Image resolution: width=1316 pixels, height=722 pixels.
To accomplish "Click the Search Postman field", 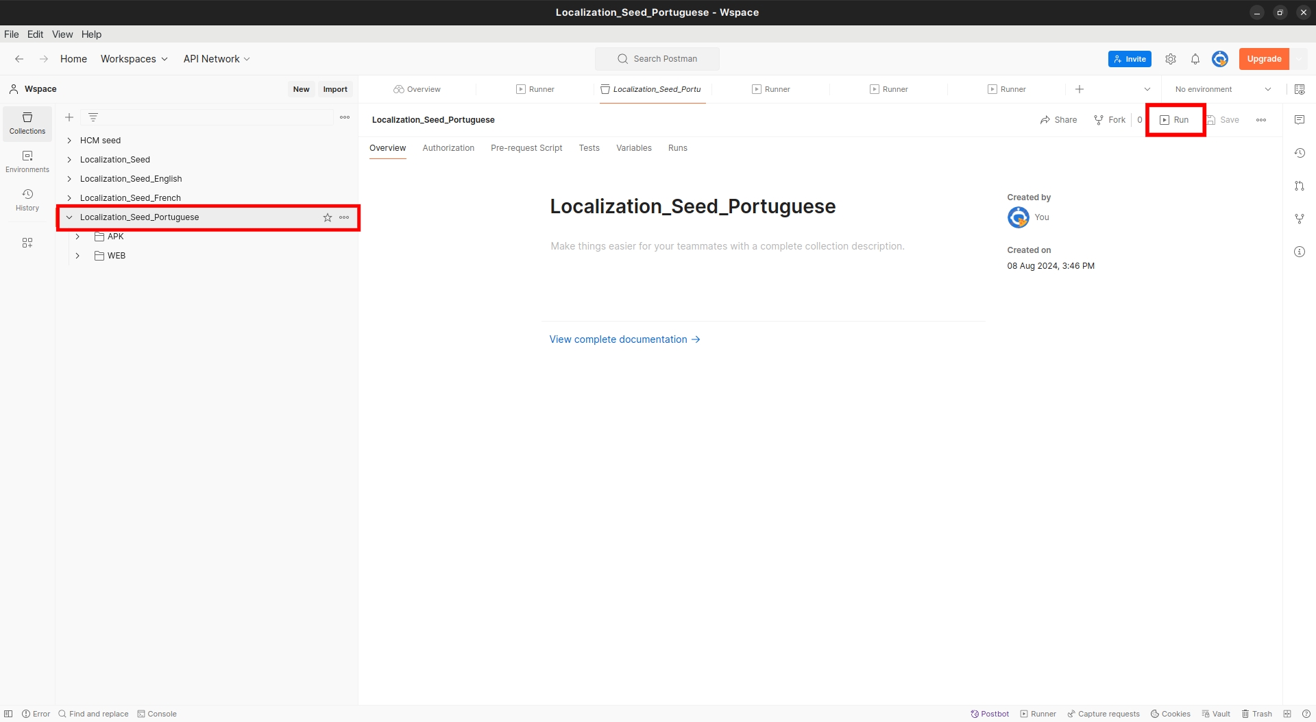I will point(657,59).
